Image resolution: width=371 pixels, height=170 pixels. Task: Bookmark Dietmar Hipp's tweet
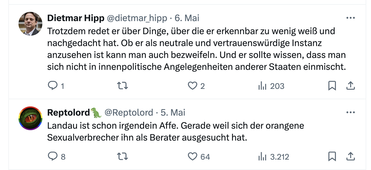pyautogui.click(x=332, y=86)
